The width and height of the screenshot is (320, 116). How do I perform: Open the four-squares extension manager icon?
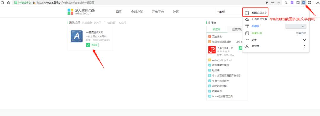(x=310, y=3)
